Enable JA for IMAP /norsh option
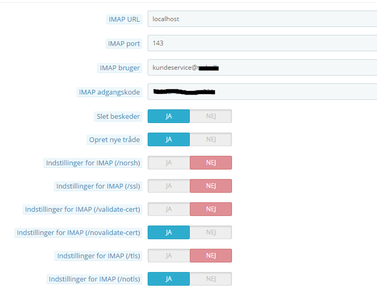This screenshot has width=377, height=291. click(x=169, y=163)
